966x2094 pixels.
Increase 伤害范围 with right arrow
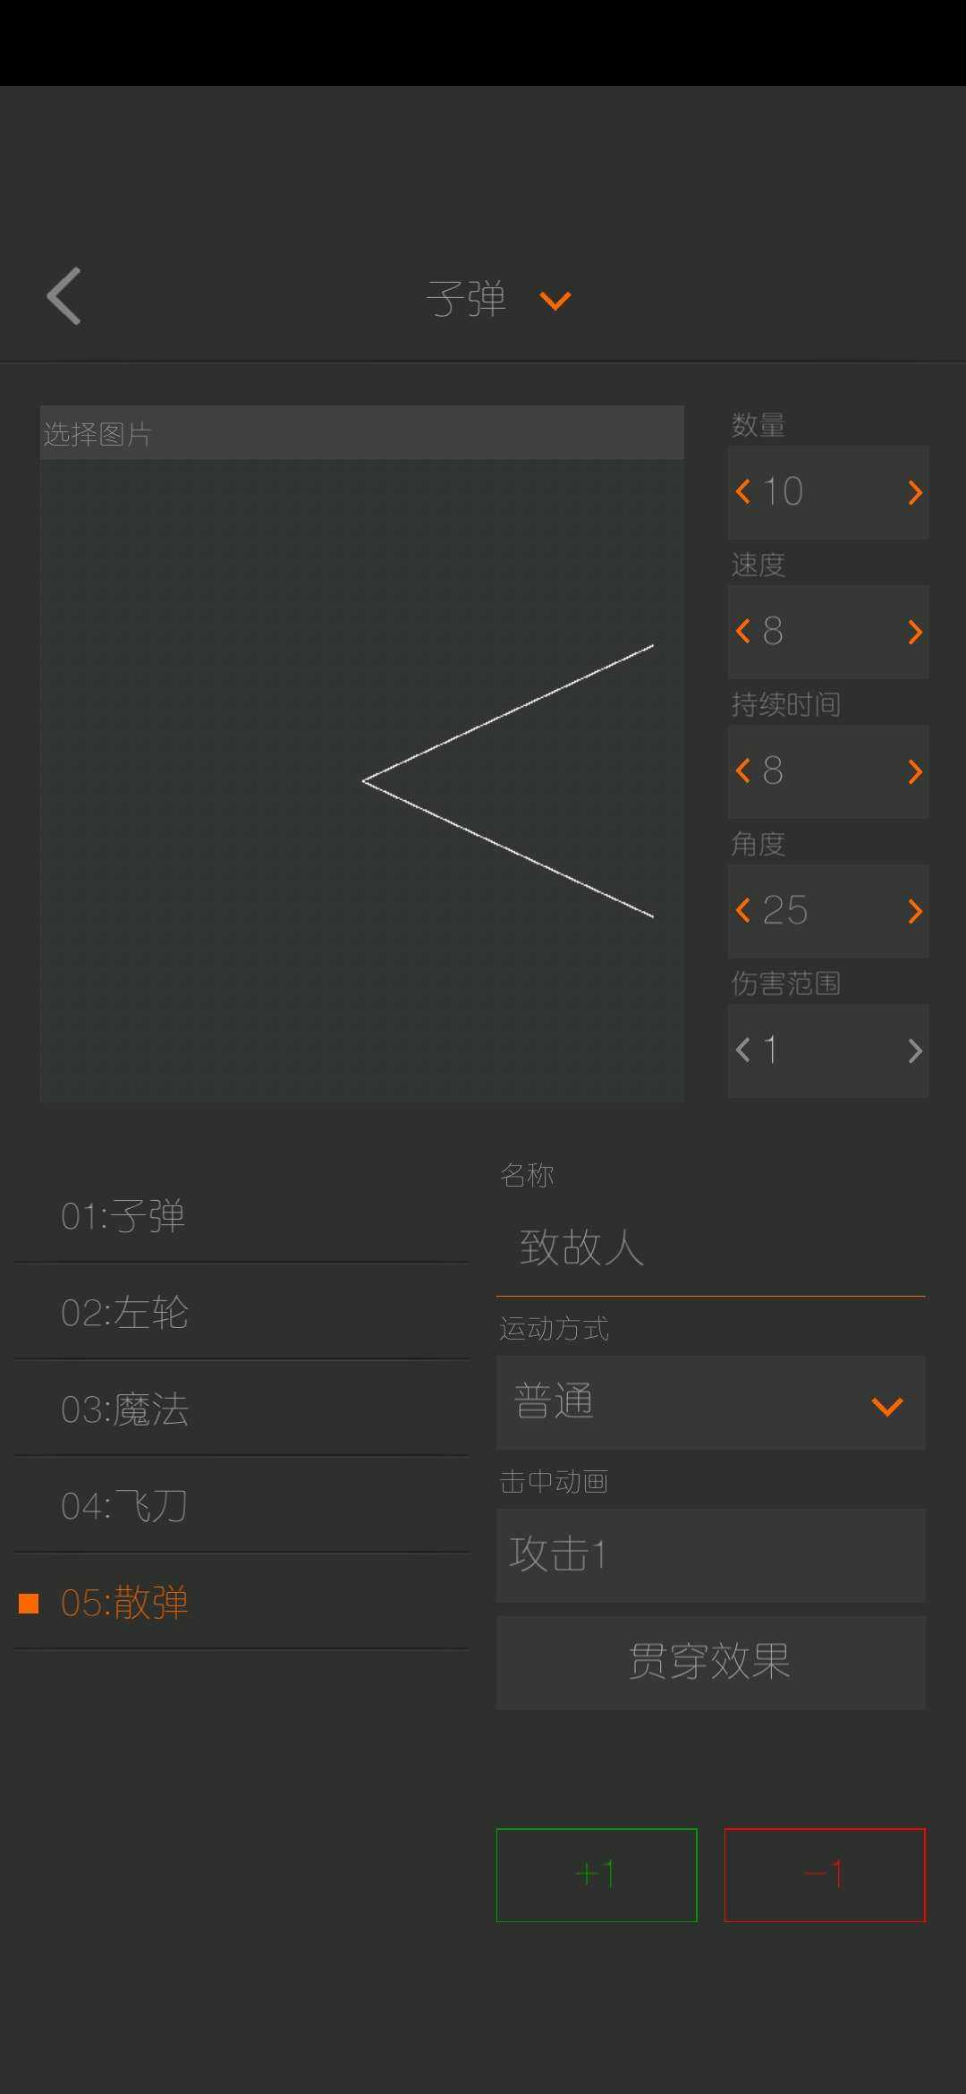[x=914, y=1051]
